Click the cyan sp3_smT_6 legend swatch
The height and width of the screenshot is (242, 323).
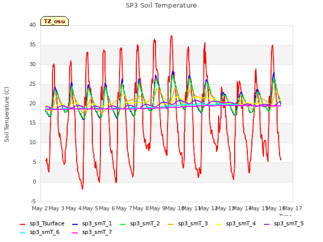pos(22,233)
